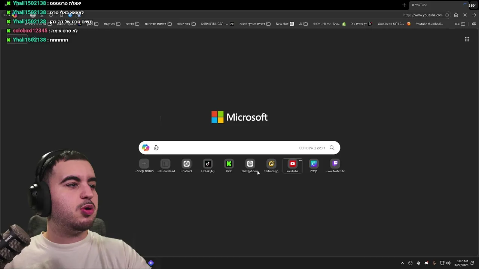This screenshot has height=269, width=479.
Task: Open the כסף יוטיוב bookmarks folder
Action: click(x=186, y=24)
